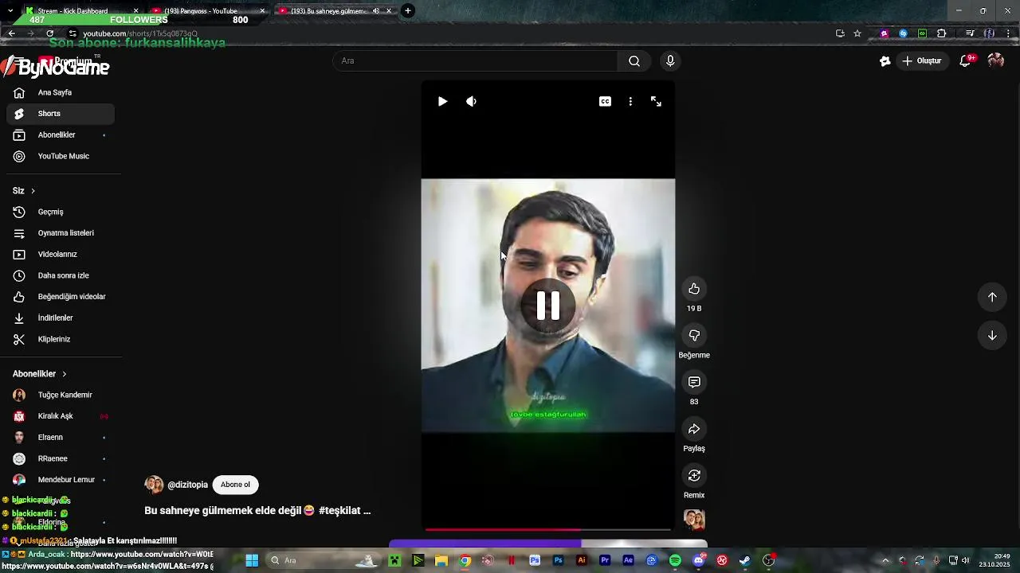Open Tuğçe Kandemir channel
This screenshot has width=1020, height=573.
(61, 395)
